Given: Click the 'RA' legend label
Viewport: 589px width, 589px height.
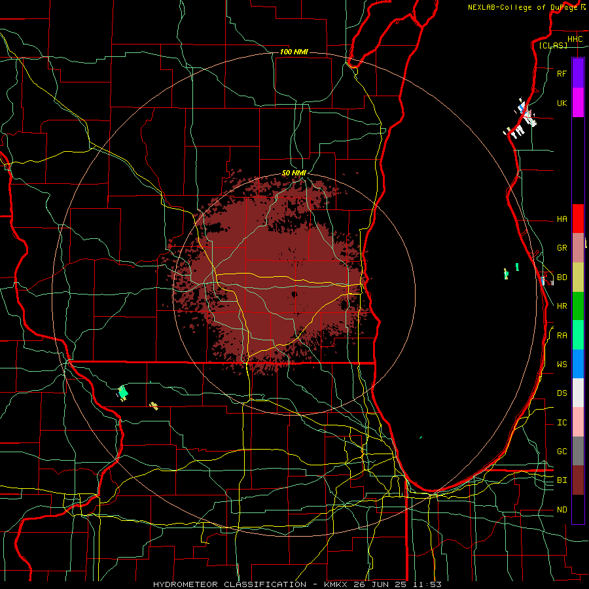Looking at the screenshot, I should (x=562, y=336).
